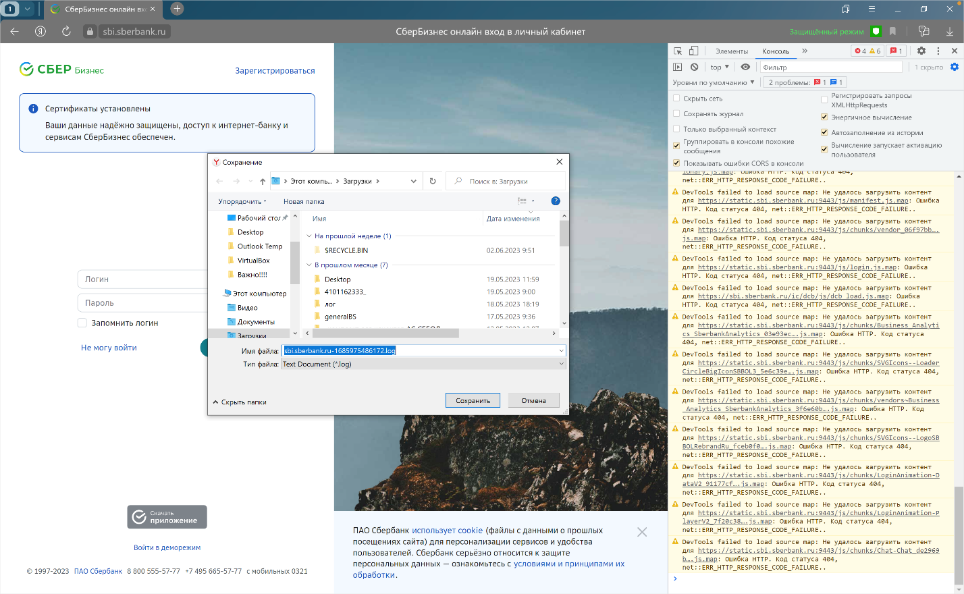Uncheck Показывать ошибки CORS в консоли

coord(676,163)
